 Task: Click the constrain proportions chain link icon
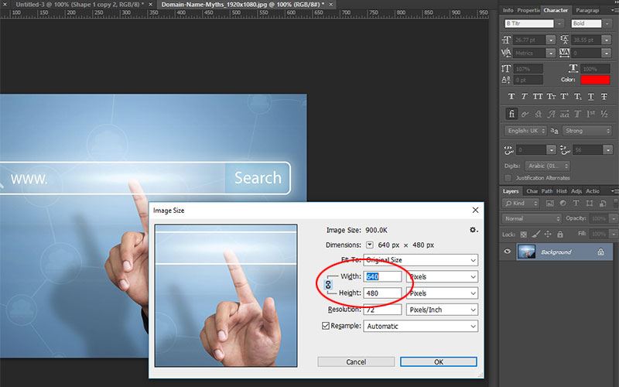click(328, 284)
